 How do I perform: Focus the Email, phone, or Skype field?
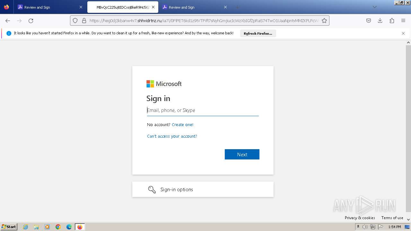click(203, 110)
